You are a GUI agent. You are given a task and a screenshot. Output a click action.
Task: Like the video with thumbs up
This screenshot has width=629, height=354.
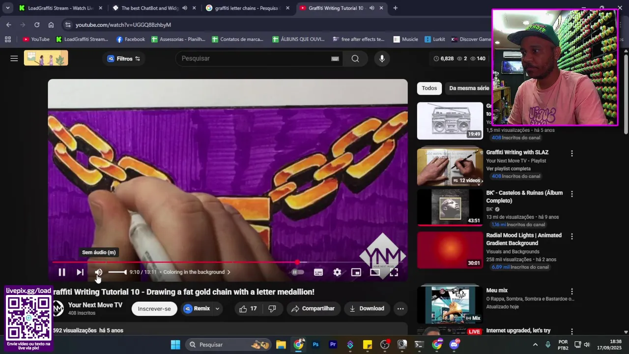point(248,309)
